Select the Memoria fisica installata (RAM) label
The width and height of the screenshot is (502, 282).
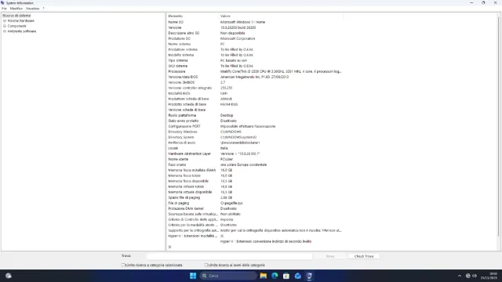click(x=192, y=170)
